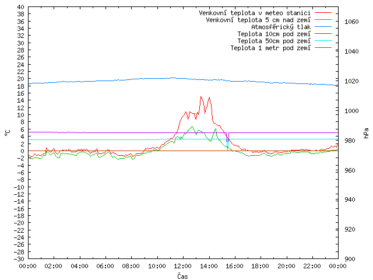Click the left axis value '30'
This screenshot has width=373, height=280.
coord(21,43)
